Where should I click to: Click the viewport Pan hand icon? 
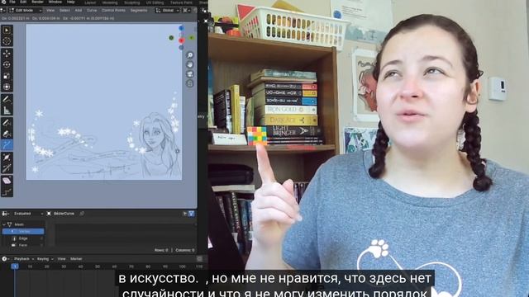[x=190, y=64]
